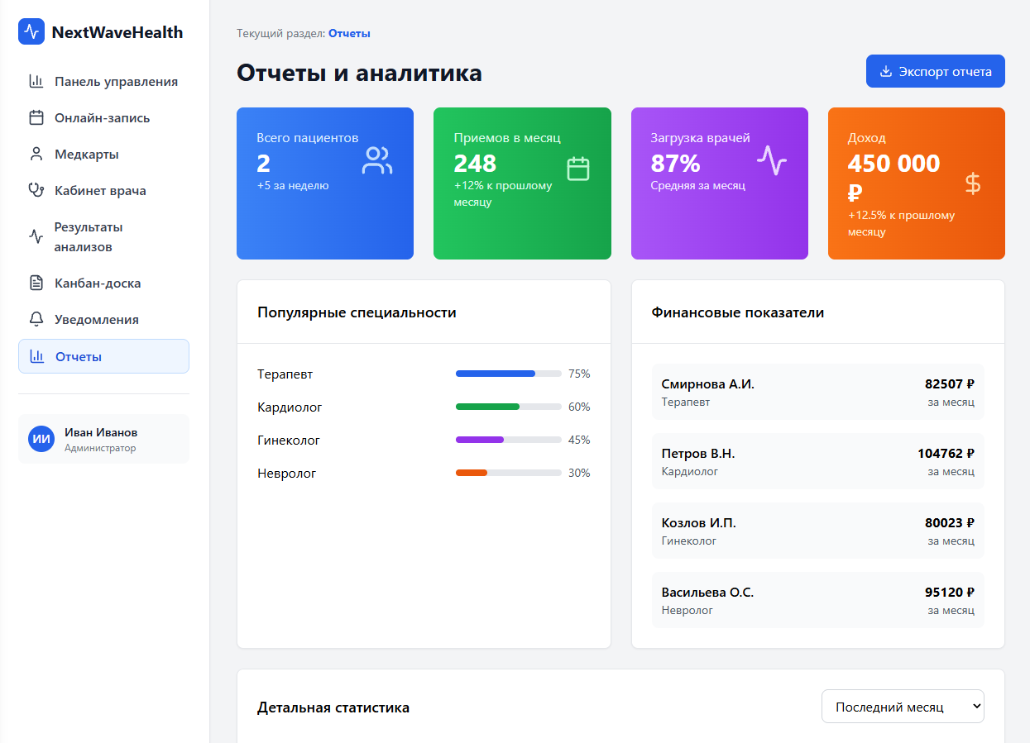Open the Последний месяц dropdown
Screen dimensions: 1030x743
coord(902,706)
